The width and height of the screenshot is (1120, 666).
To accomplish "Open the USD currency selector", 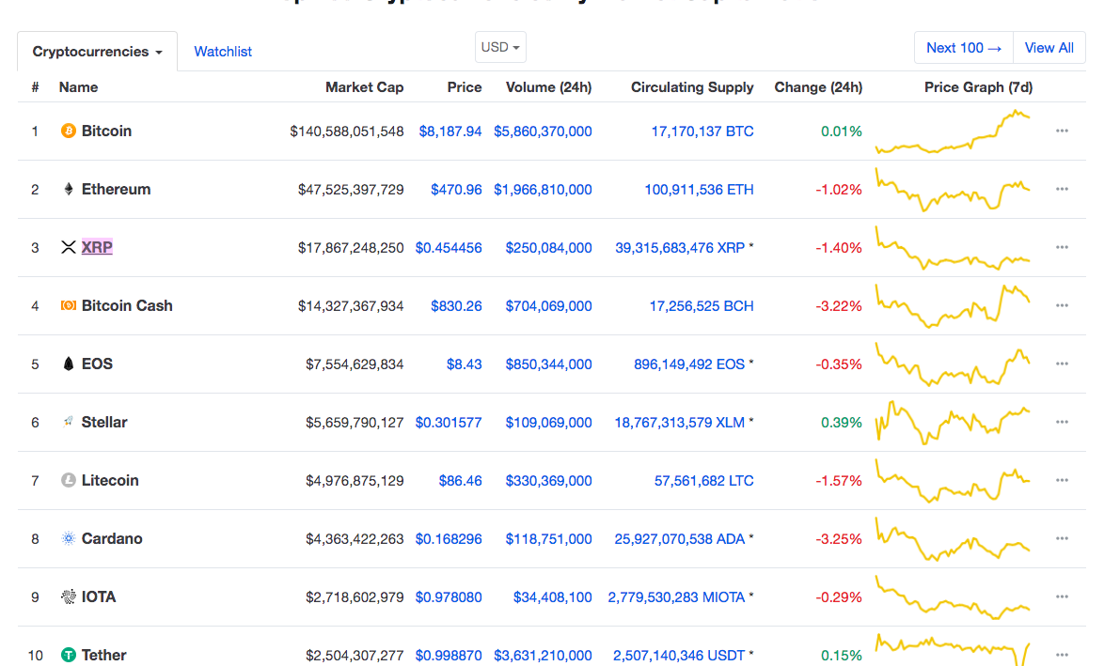I will click(500, 47).
